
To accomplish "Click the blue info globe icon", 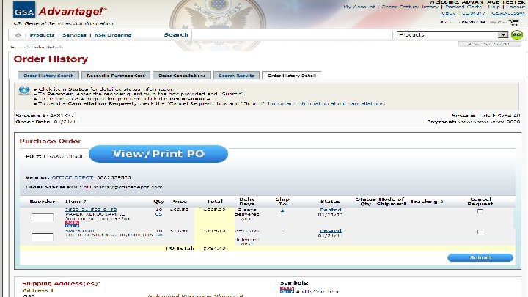I will 24,91.
